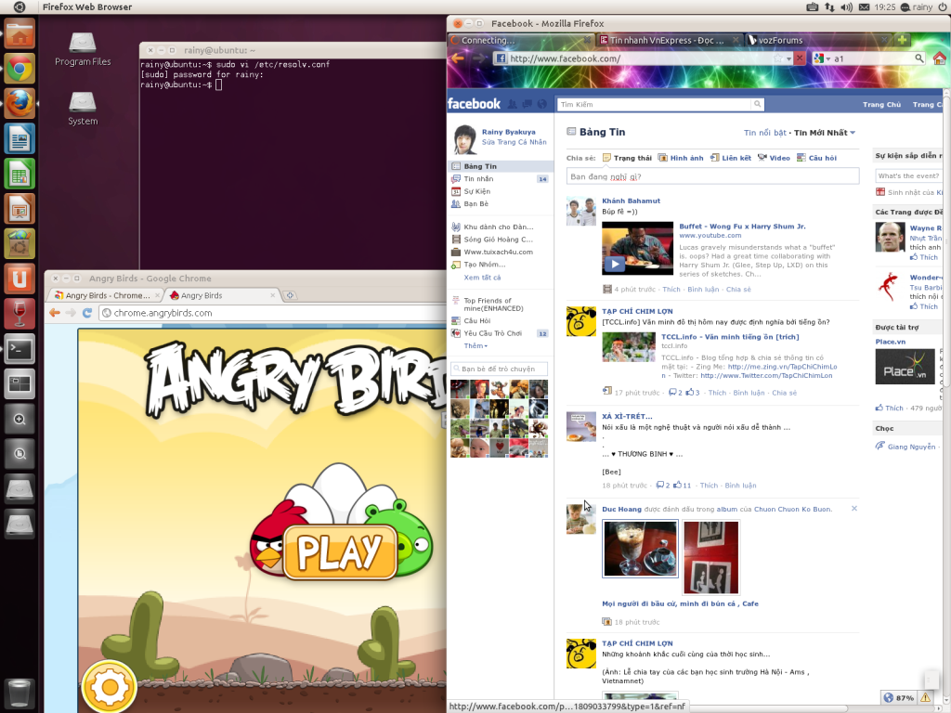The height and width of the screenshot is (713, 951).
Task: Open a new tab in Chrome
Action: click(x=290, y=295)
